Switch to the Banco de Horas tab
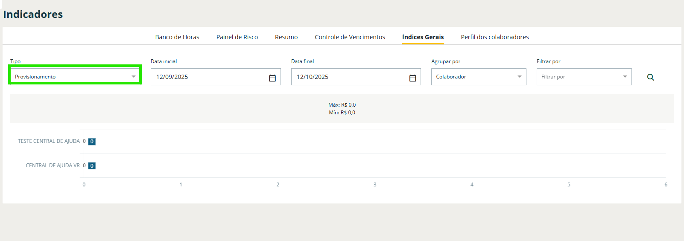Screen dimensions: 684x241 click(x=177, y=37)
